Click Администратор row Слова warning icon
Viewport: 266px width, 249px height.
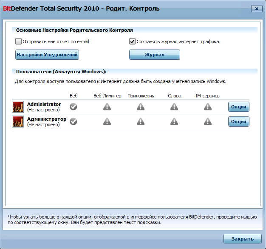(174, 122)
